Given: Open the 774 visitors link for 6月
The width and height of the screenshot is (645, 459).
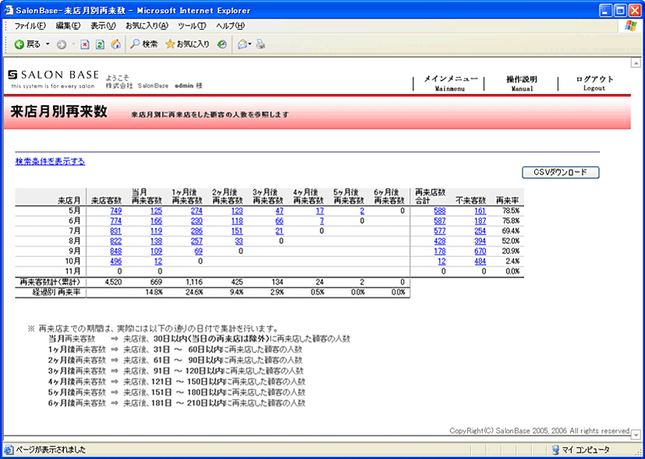Looking at the screenshot, I should click(116, 221).
